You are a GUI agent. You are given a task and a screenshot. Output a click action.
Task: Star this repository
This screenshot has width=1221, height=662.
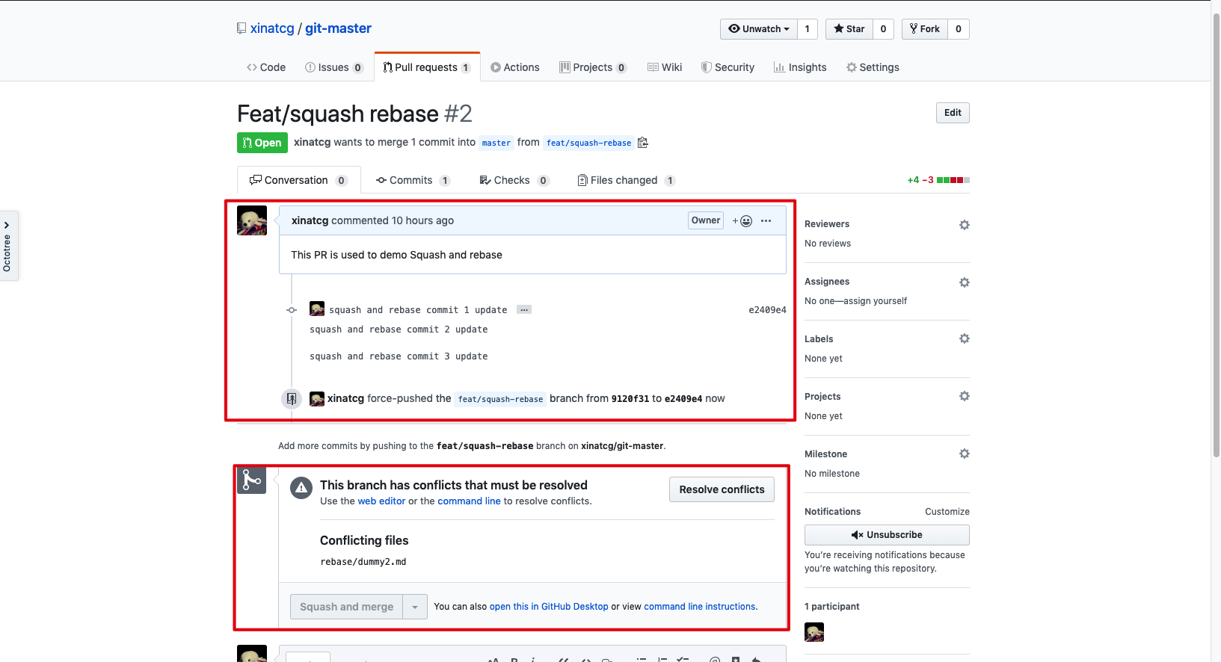coord(849,29)
